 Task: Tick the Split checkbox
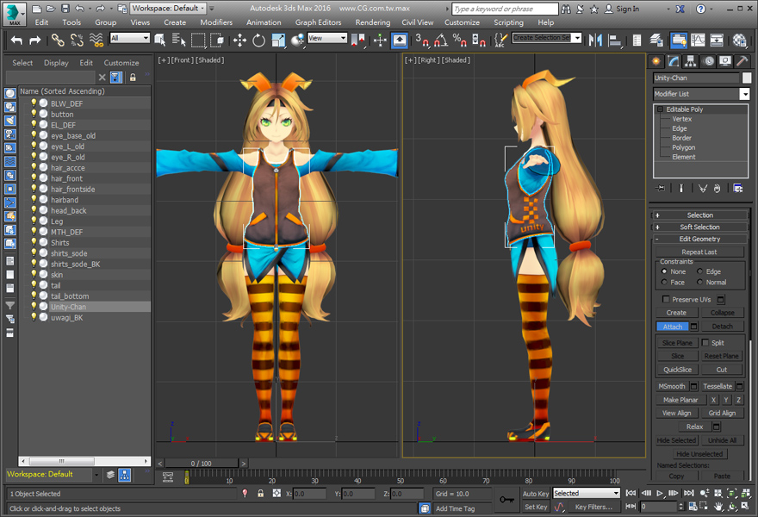click(705, 343)
